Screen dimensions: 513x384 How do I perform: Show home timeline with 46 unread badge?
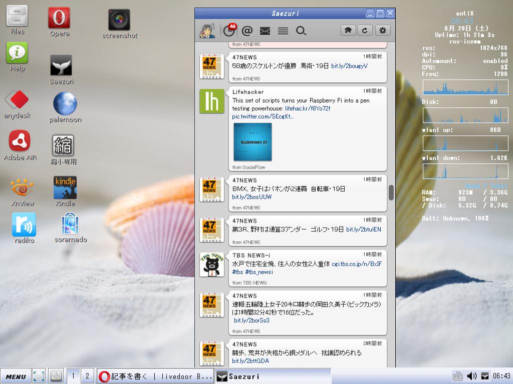(x=229, y=30)
